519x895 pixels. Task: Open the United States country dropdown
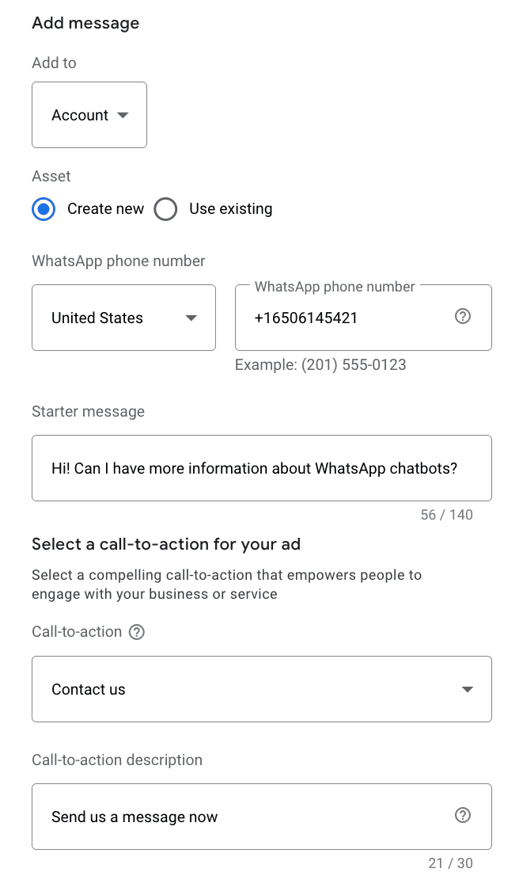123,318
